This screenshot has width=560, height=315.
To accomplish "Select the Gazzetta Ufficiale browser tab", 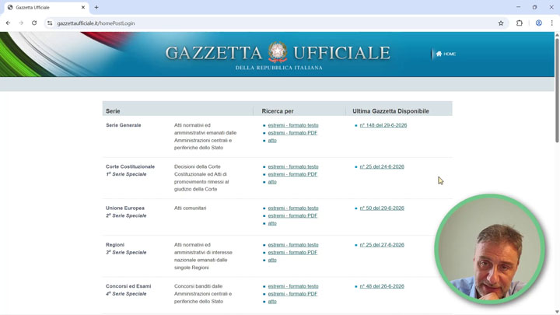I will coord(47,7).
